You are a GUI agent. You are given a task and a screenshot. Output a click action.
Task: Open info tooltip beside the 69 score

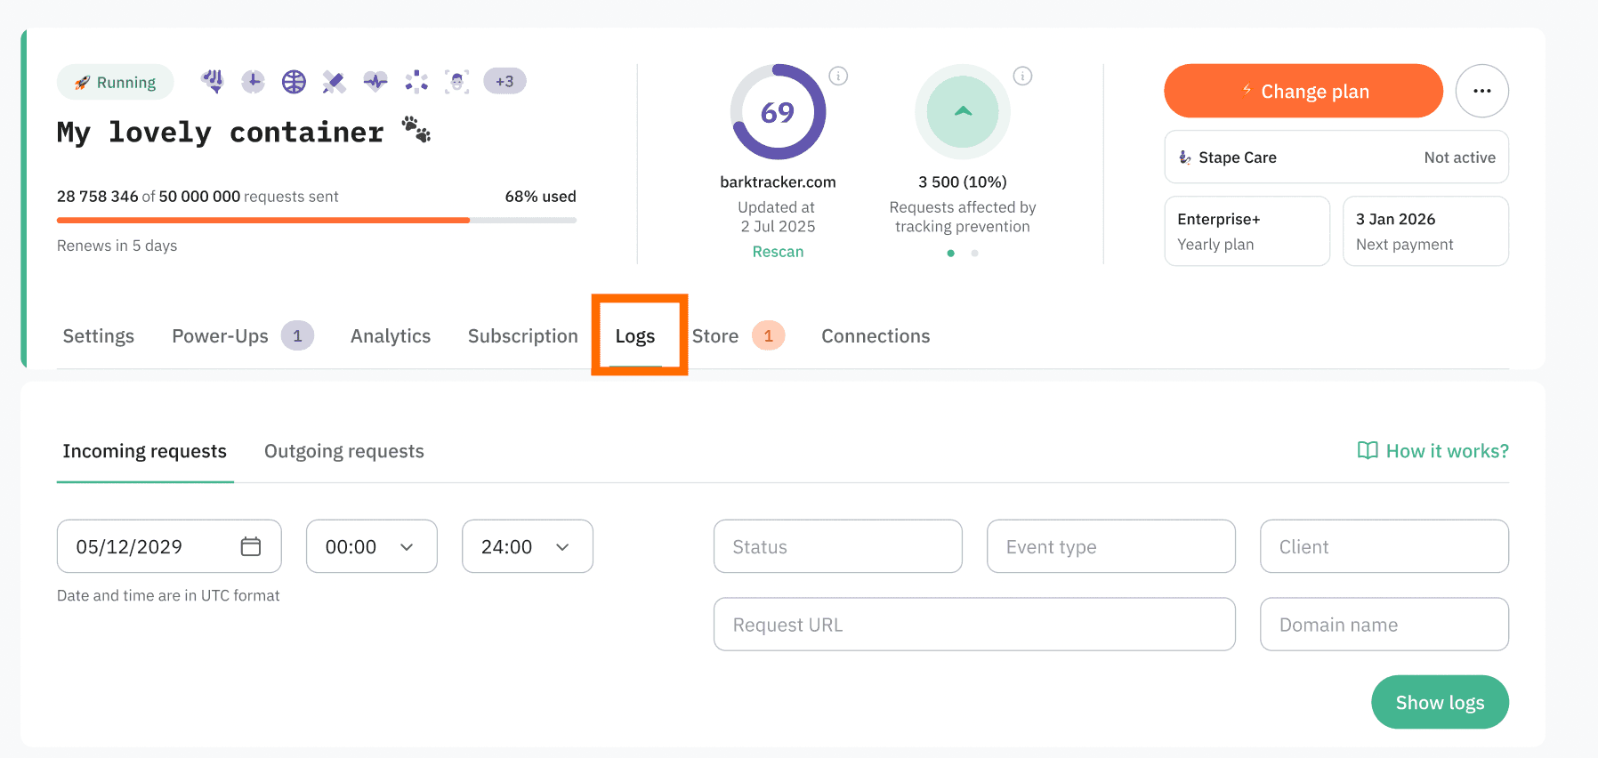click(838, 76)
